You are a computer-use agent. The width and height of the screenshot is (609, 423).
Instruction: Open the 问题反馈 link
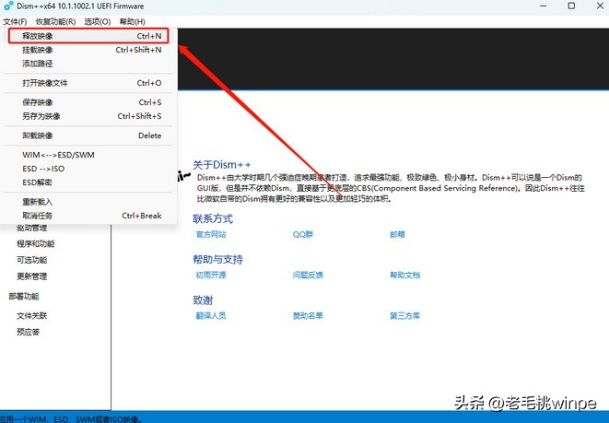[x=308, y=275]
